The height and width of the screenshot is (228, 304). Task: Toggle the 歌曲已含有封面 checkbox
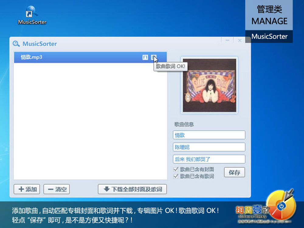point(176,169)
